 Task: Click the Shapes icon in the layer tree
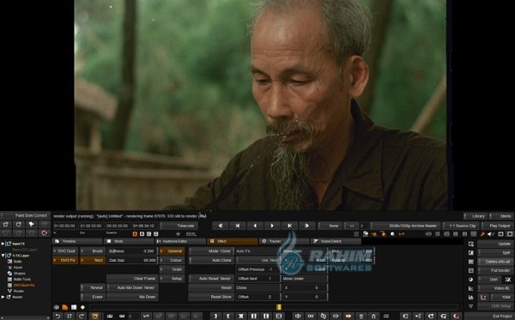[9, 274]
